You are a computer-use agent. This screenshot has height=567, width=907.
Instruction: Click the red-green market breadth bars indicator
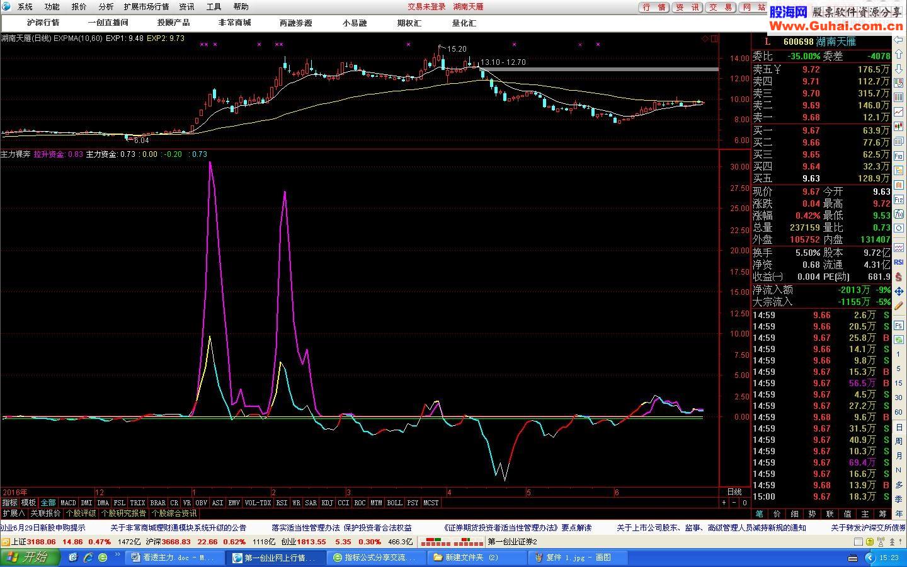click(453, 542)
